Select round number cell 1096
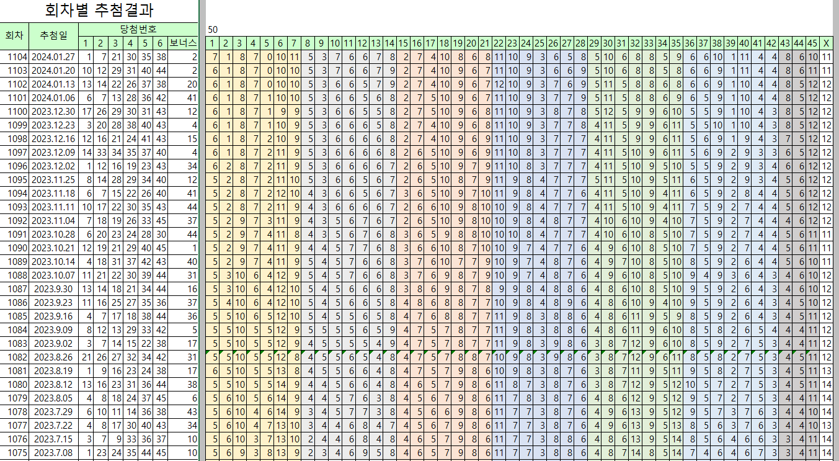 pyautogui.click(x=14, y=166)
